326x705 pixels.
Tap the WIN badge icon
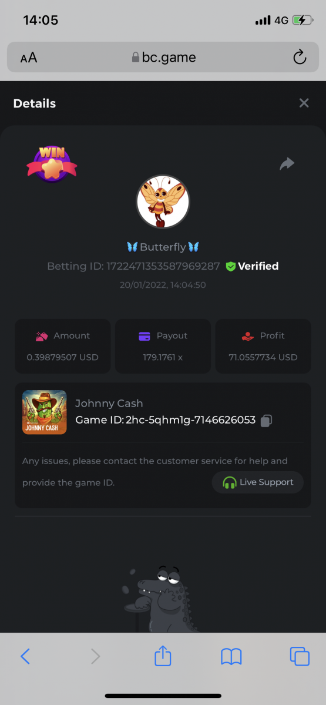(x=52, y=164)
